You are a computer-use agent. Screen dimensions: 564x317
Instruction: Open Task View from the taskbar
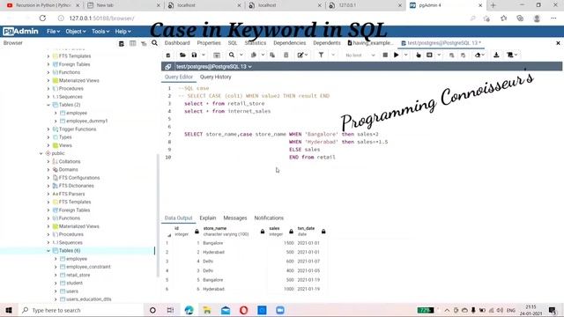point(170,310)
